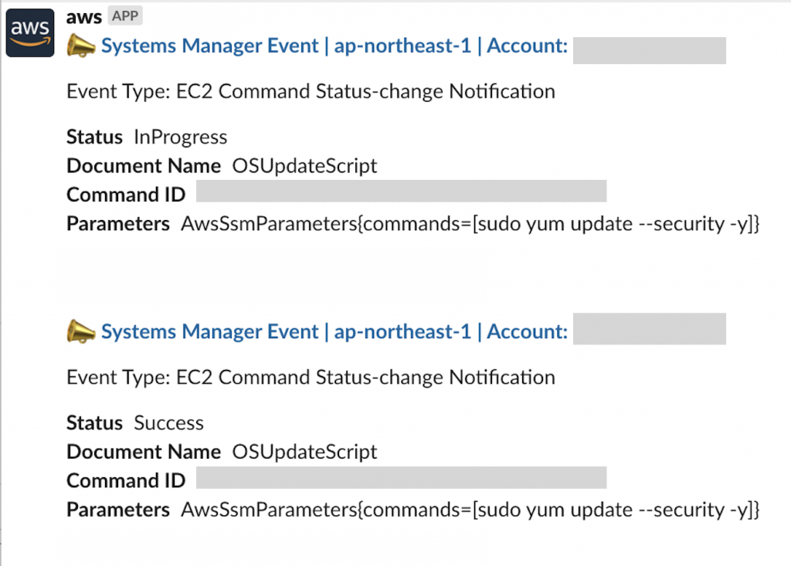Click Parameters label in the Success message
The image size is (791, 566).
click(118, 510)
